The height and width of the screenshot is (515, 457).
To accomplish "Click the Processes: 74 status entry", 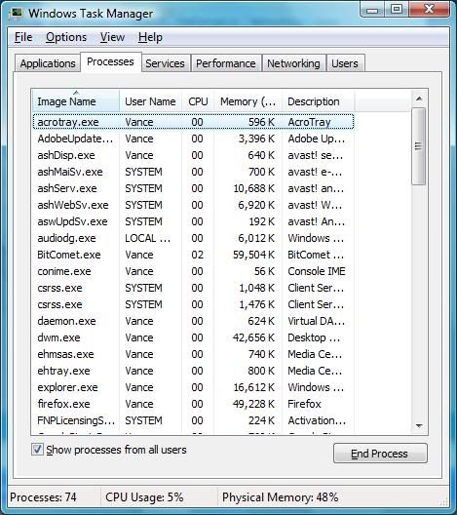I will 43,496.
